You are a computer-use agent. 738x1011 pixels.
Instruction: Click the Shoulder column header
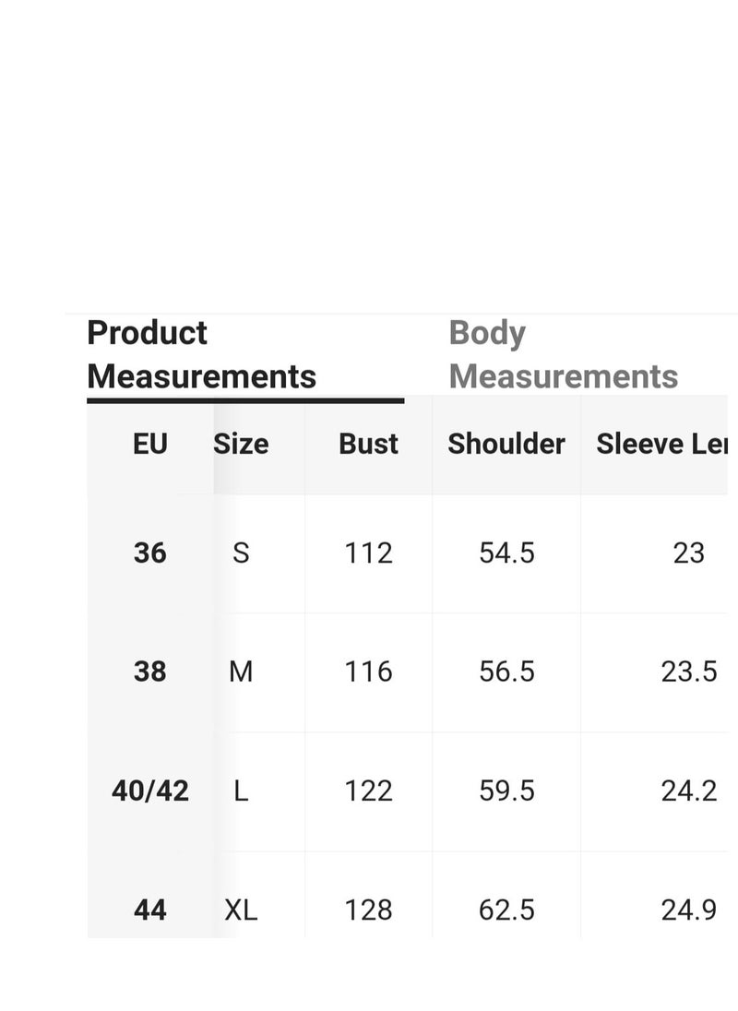point(506,445)
